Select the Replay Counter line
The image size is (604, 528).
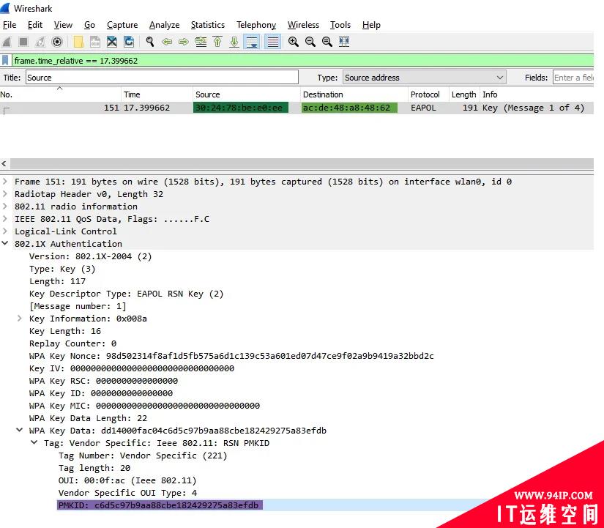pyautogui.click(x=72, y=343)
